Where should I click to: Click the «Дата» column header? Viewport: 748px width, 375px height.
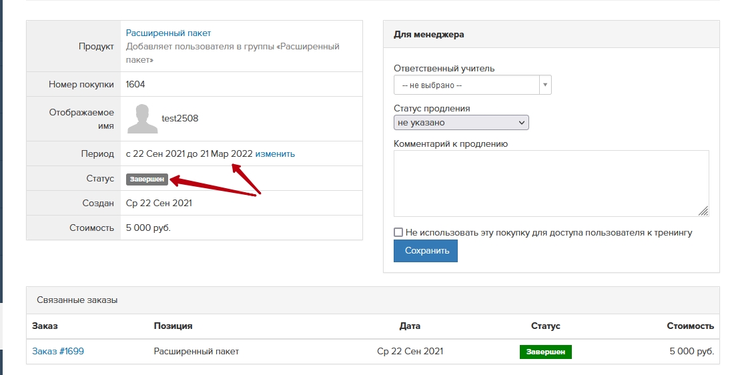410,326
